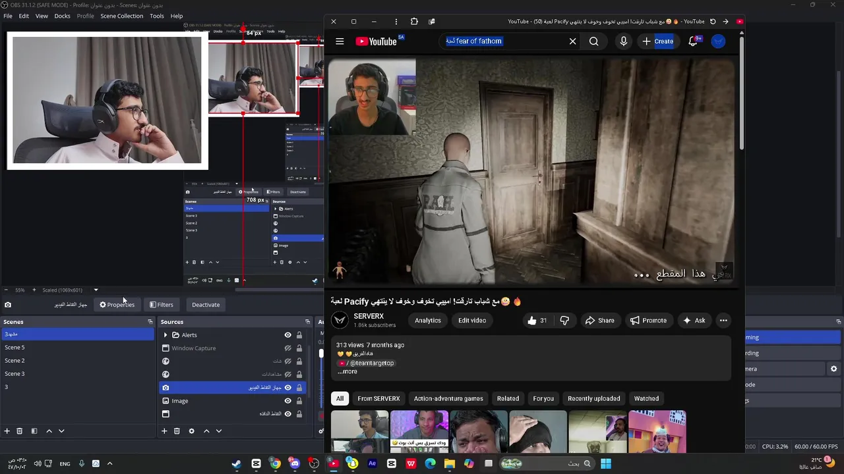The height and width of the screenshot is (474, 844).
Task: Add a new source with plus icon
Action: (164, 431)
